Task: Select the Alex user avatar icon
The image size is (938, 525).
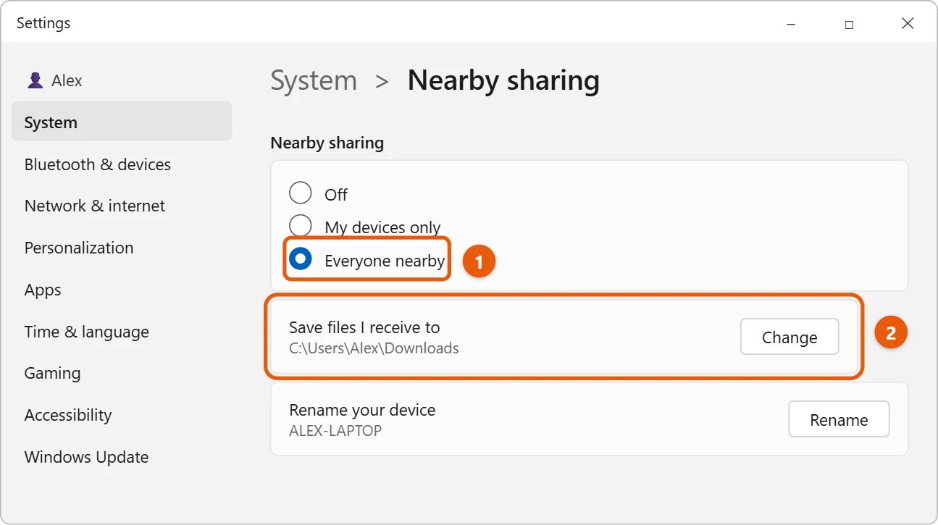Action: point(35,80)
